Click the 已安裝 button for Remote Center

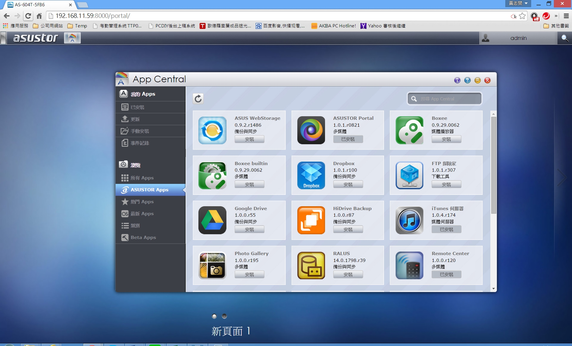pyautogui.click(x=446, y=274)
